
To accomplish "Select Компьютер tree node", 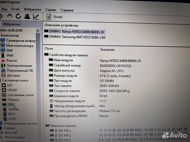I will point(10,35).
